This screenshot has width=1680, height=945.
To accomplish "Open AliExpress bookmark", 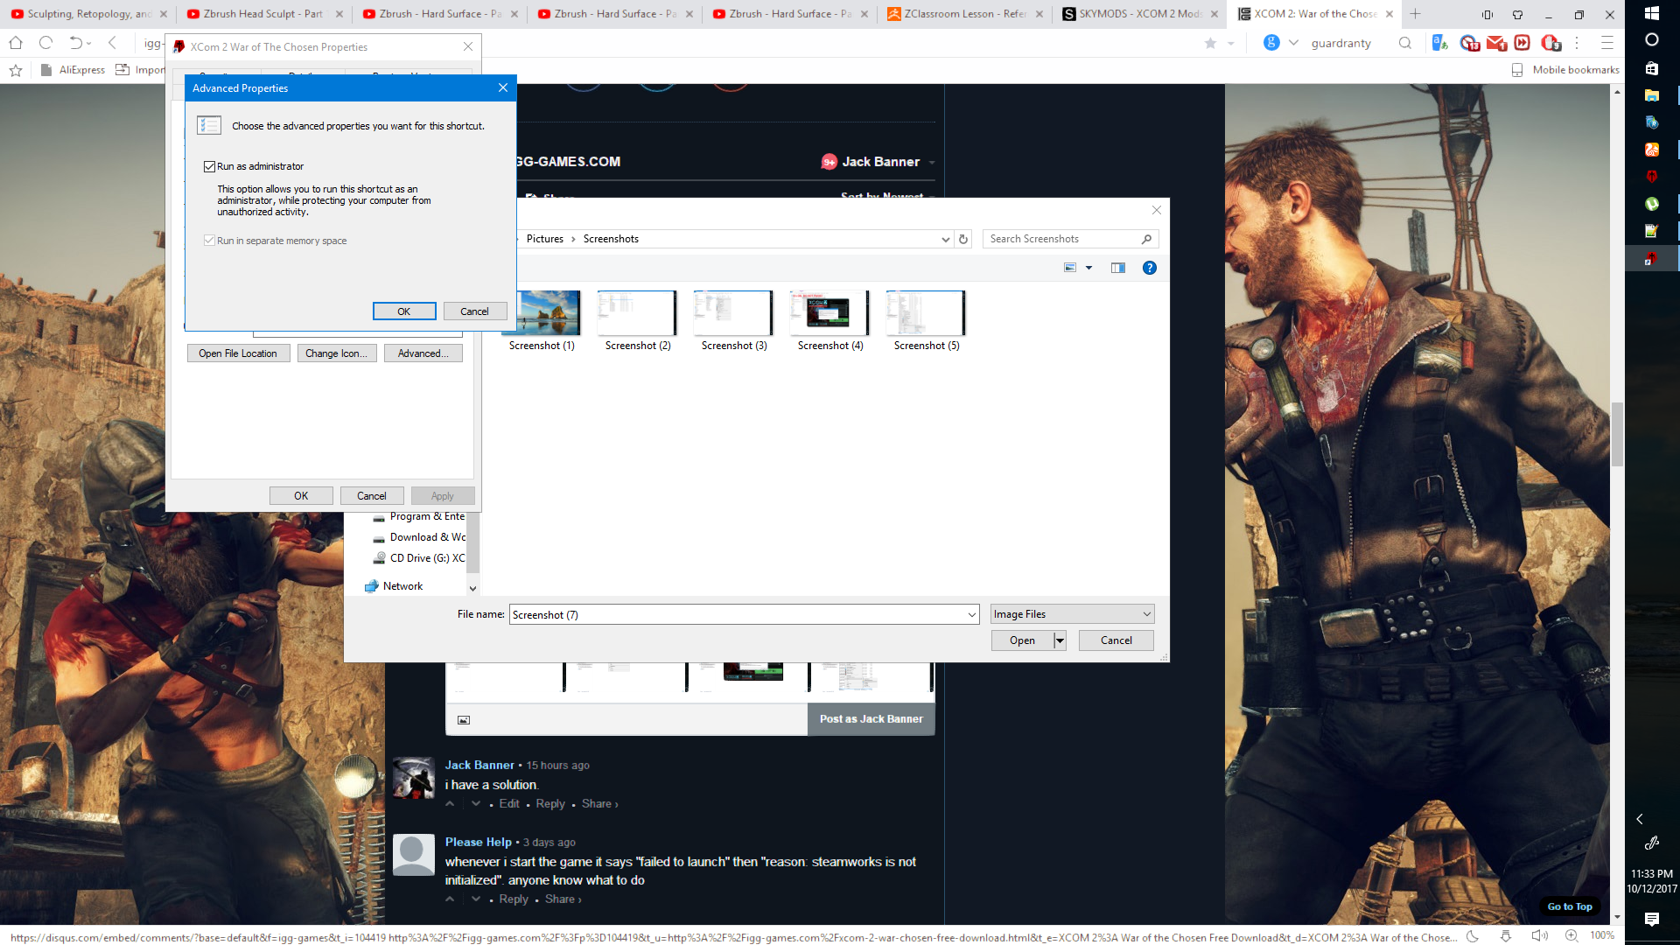I will point(73,70).
